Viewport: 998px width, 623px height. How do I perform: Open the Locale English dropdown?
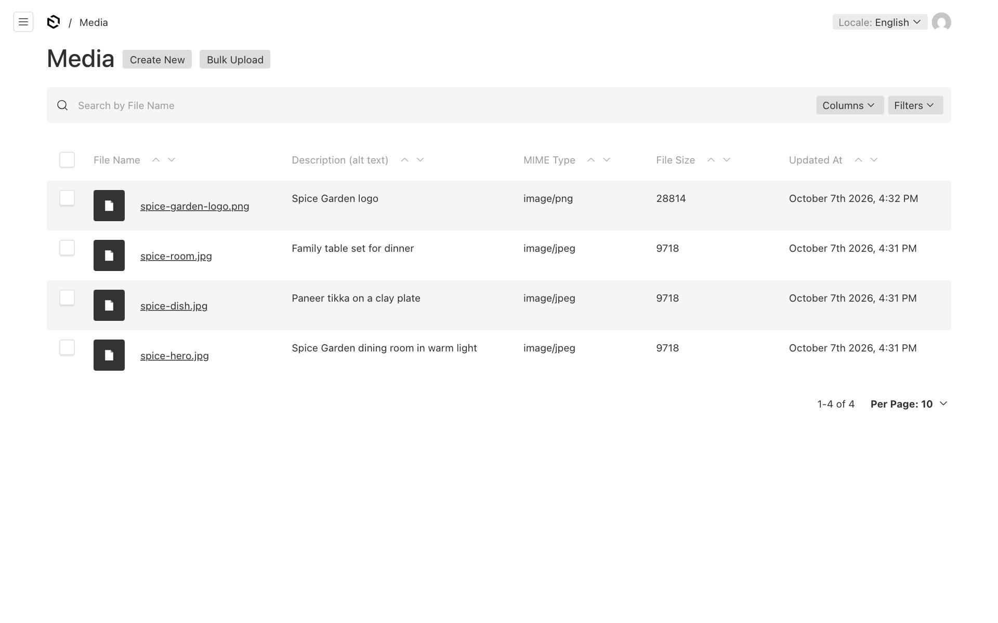880,22
